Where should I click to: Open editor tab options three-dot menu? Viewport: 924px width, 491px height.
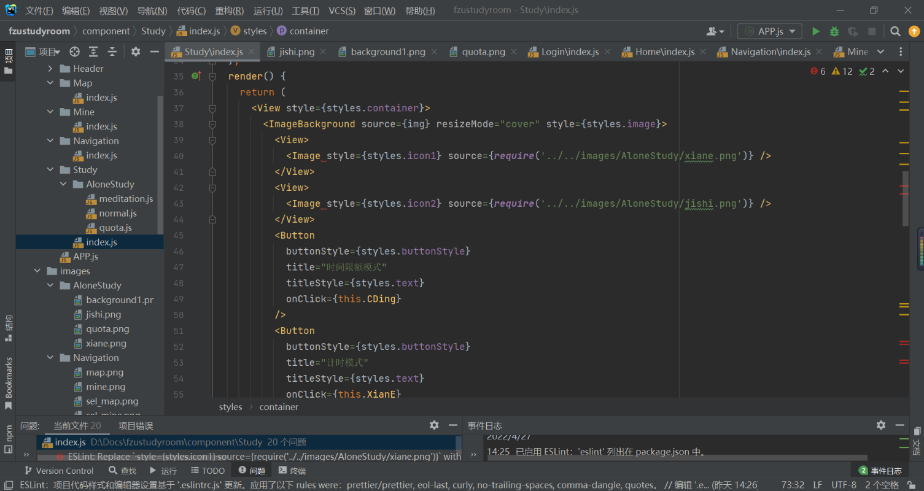pyautogui.click(x=901, y=52)
